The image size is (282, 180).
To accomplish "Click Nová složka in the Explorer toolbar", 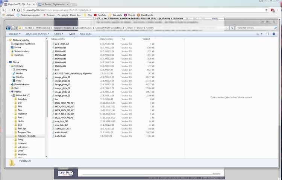I will pyautogui.click(x=86, y=34).
